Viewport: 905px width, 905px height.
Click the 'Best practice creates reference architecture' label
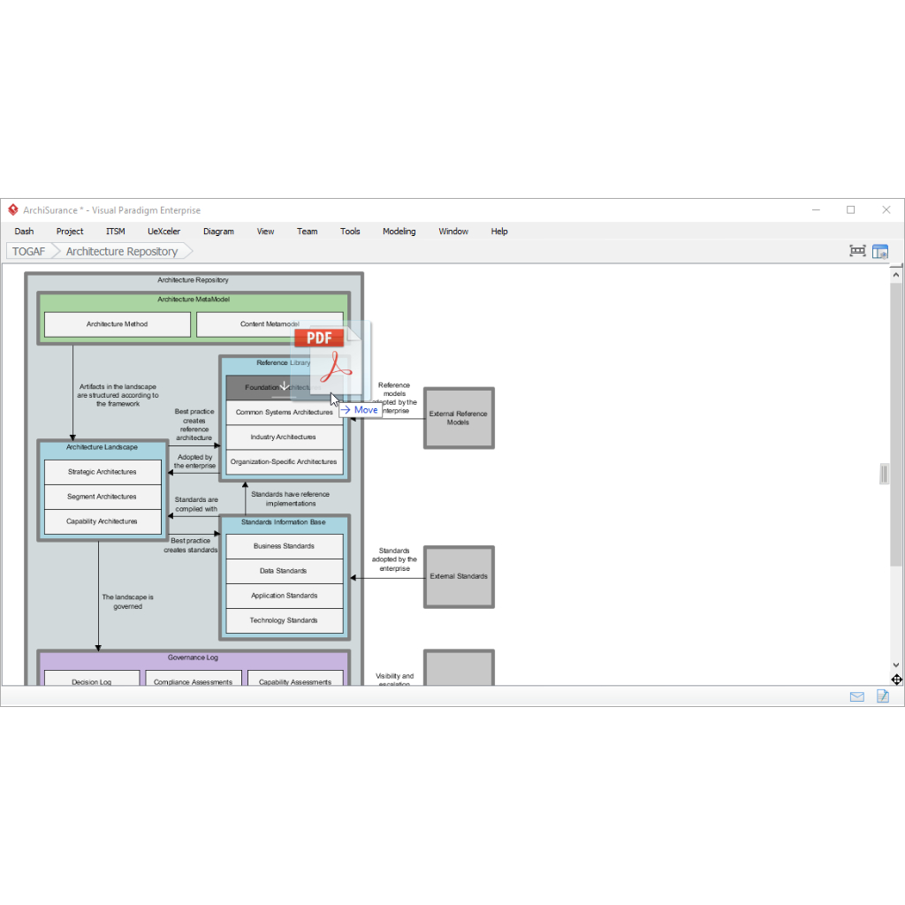tap(194, 424)
